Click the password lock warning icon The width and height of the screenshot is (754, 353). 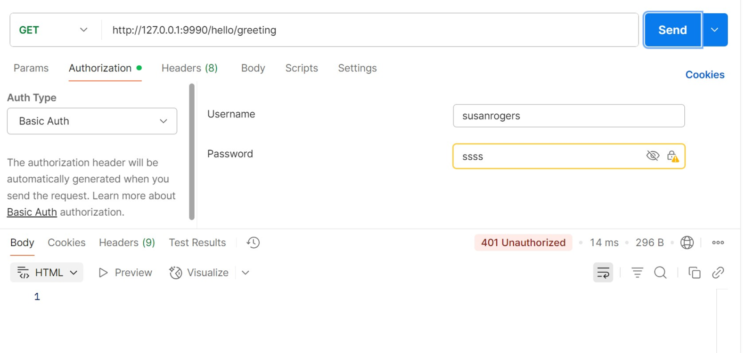click(x=672, y=156)
